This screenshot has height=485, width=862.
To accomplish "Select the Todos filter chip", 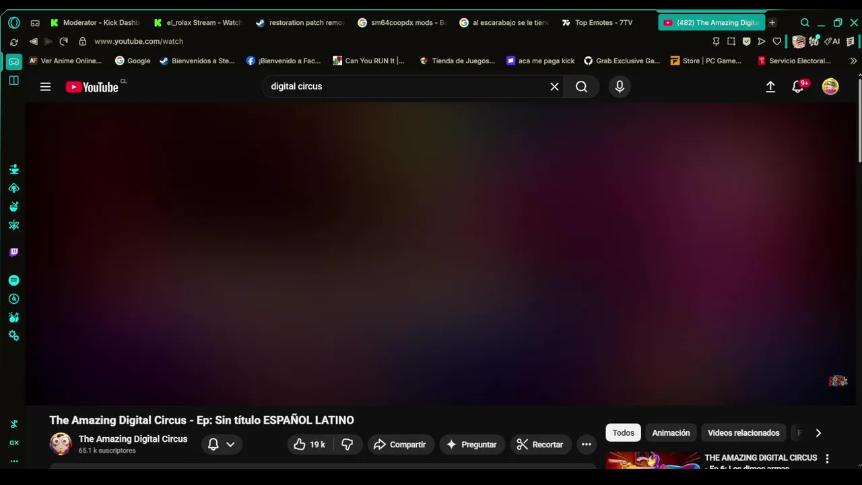I will click(x=623, y=433).
